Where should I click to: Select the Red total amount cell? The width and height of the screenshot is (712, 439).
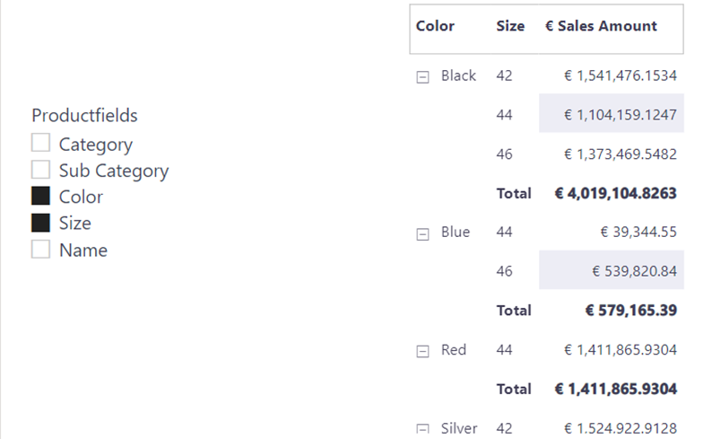click(x=615, y=389)
